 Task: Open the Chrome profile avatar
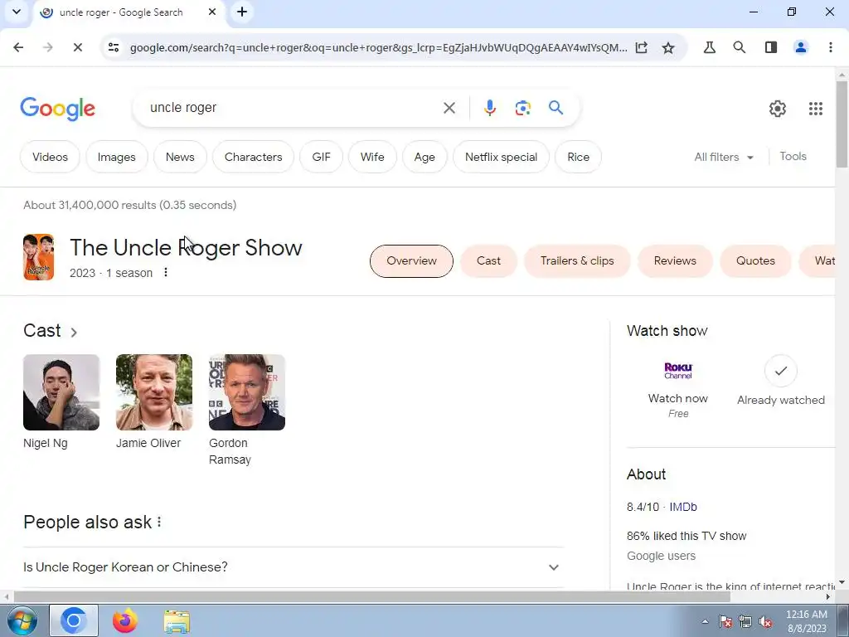[801, 47]
